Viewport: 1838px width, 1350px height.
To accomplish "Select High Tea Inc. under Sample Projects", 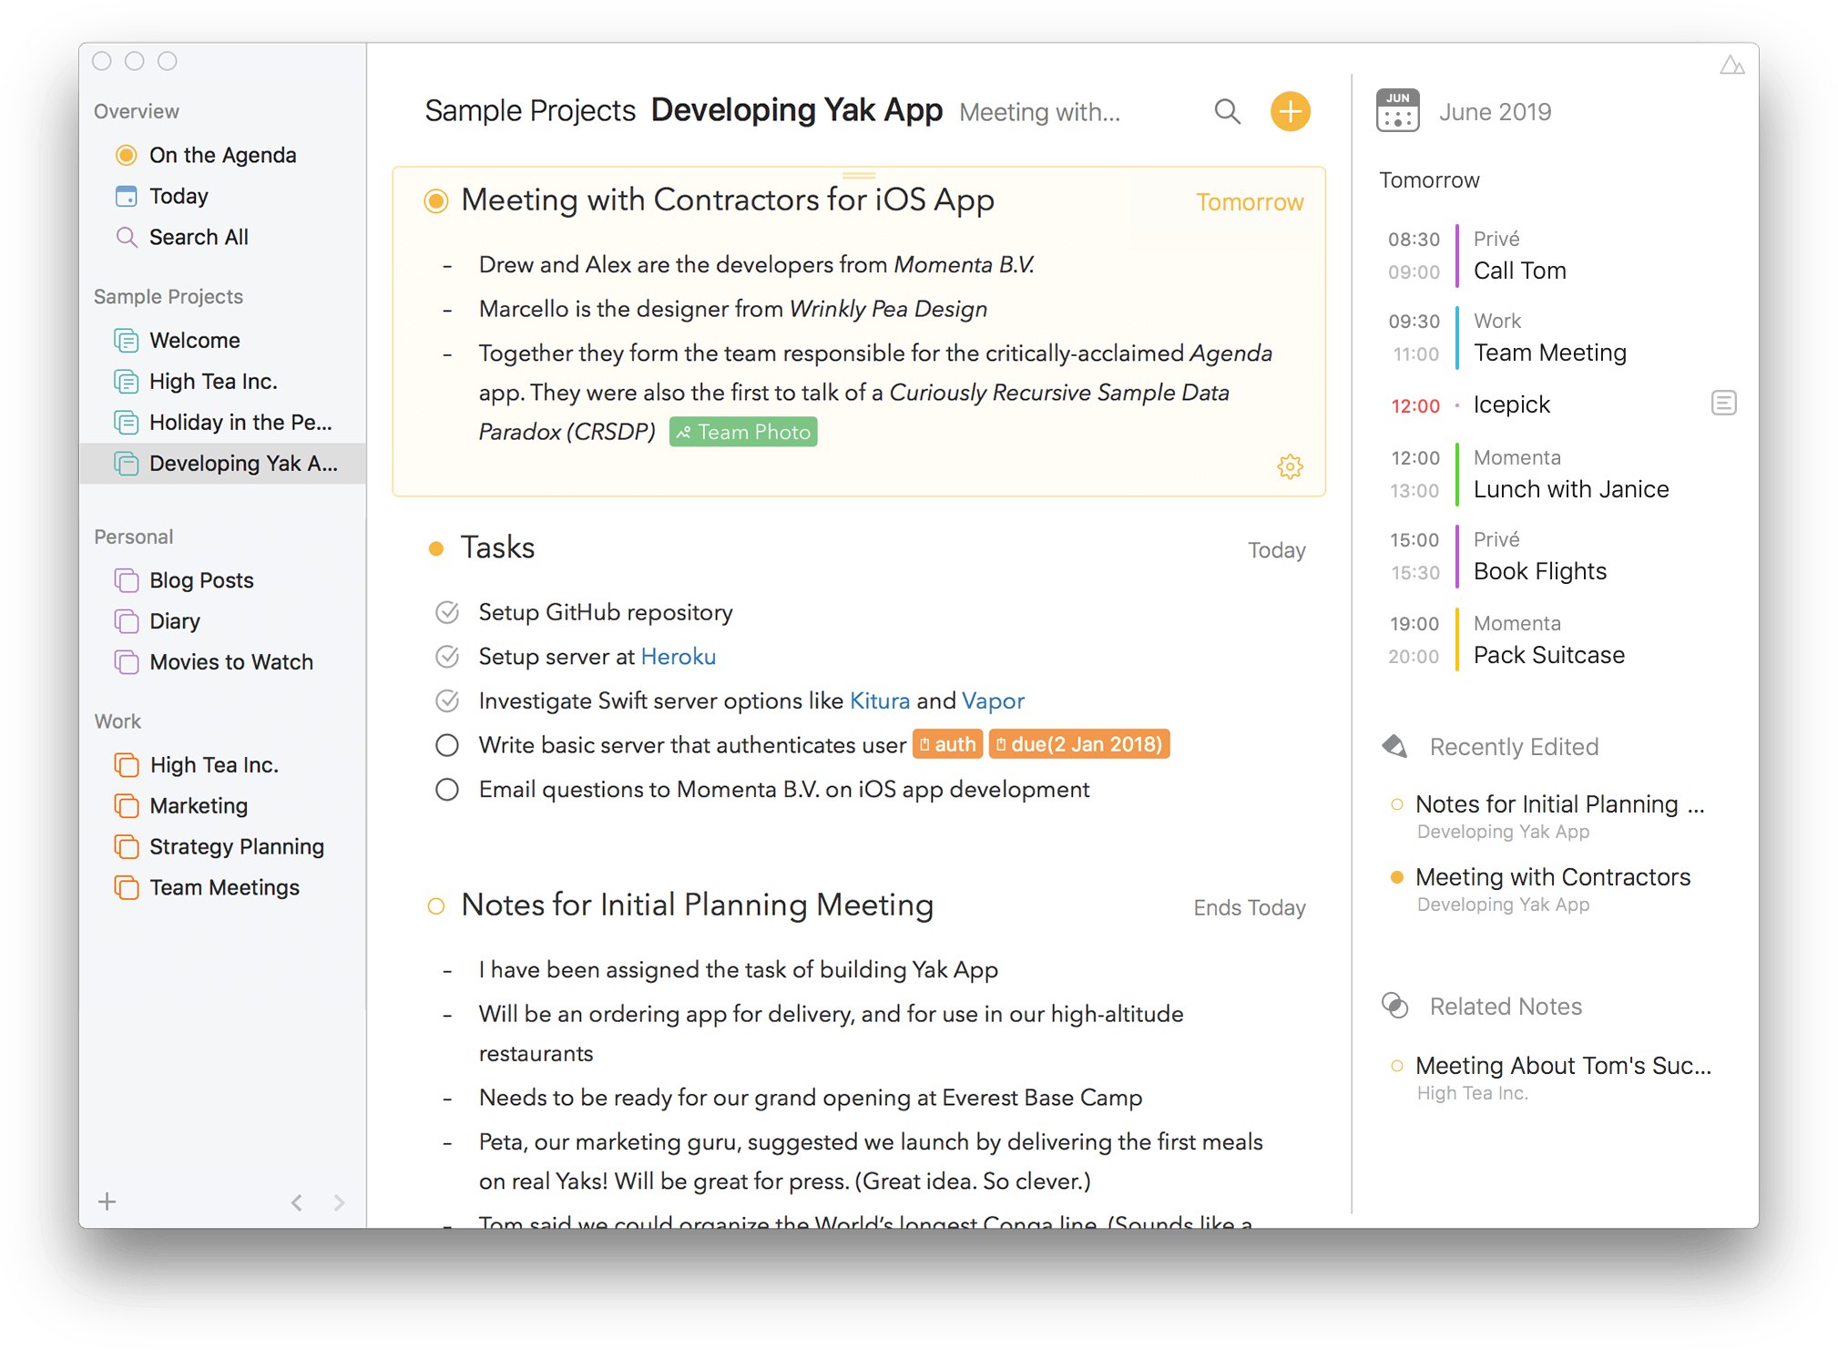I will coord(222,381).
